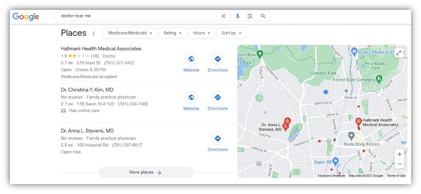This screenshot has height=194, width=421.
Task: Click 'Medicare/Medicaid accepted' text
Action: click(x=89, y=77)
